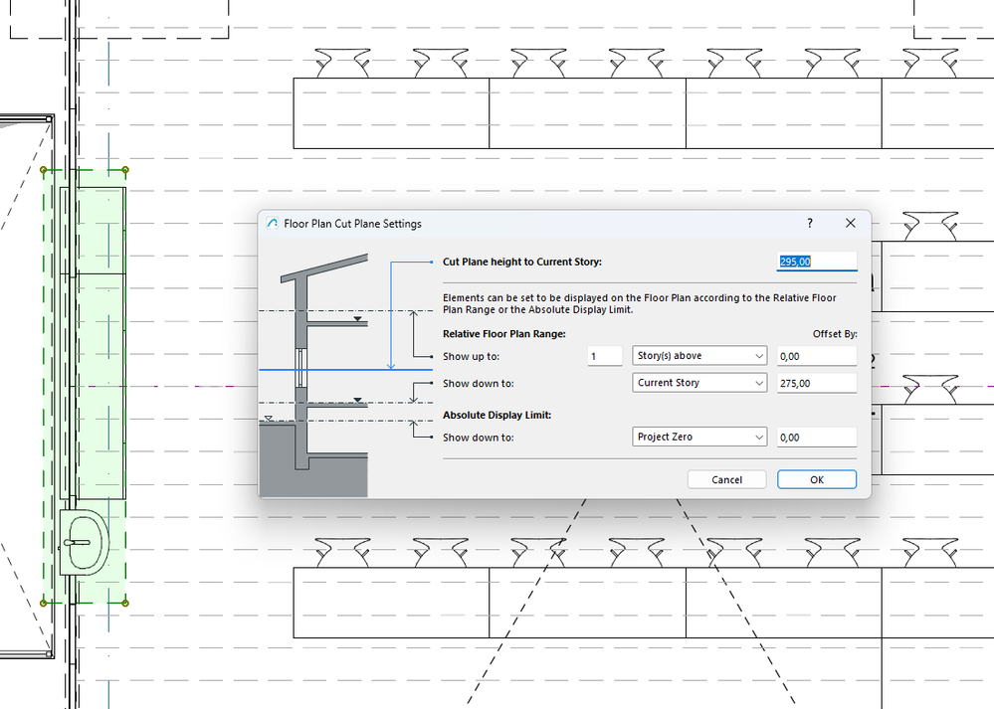Click the 'Offset By:' label
994x709 pixels.
(x=835, y=334)
